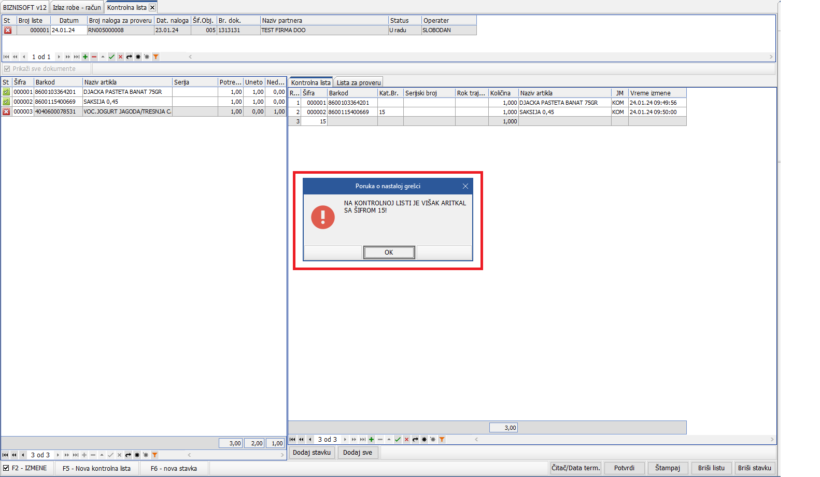Click the Dodaj stavku button

coord(312,453)
